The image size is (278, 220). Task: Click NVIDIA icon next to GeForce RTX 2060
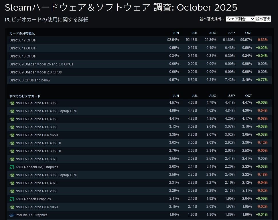[12, 191]
